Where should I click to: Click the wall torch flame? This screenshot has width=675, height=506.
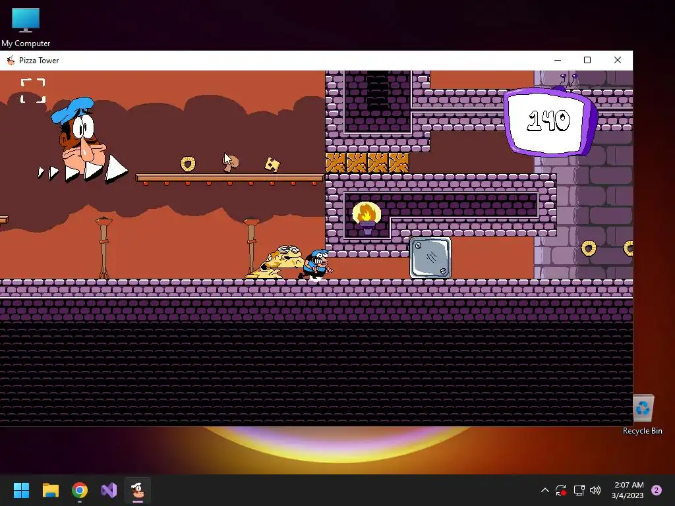tap(367, 214)
